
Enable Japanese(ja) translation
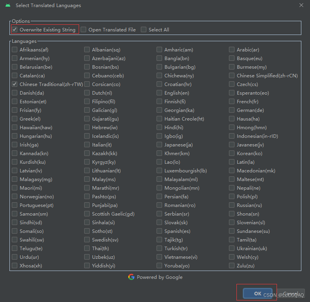159,145
